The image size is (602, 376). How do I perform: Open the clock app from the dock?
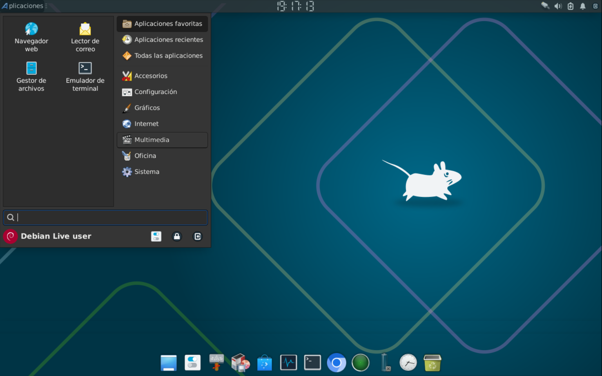coord(408,363)
